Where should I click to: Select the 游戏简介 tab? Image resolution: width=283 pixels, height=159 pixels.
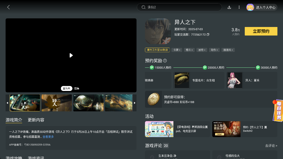click(x=14, y=120)
